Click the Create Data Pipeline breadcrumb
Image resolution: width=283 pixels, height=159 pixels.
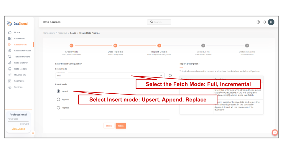[x=89, y=33]
